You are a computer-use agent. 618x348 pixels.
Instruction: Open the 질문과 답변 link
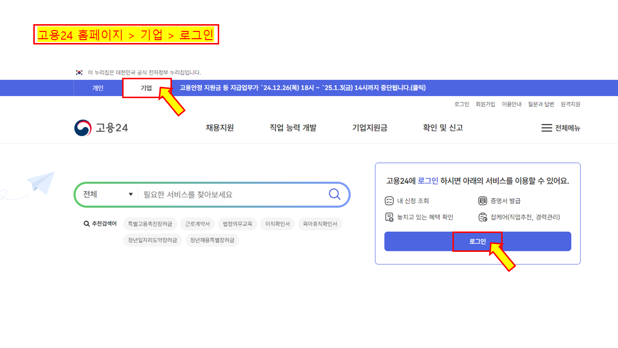541,104
